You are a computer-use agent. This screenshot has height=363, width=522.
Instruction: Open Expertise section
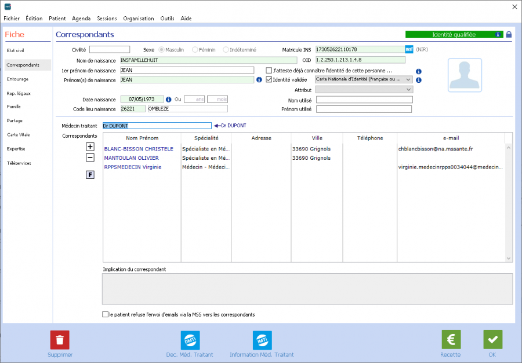16,149
